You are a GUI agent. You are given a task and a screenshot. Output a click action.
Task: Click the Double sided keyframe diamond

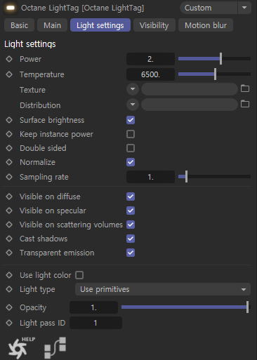pos(9,148)
